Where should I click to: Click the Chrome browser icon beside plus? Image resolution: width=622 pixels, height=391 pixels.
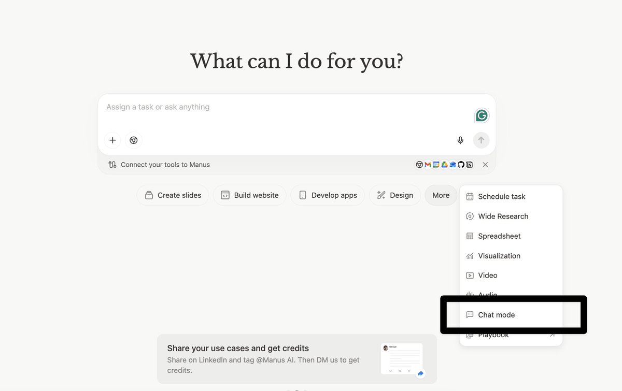coord(134,140)
